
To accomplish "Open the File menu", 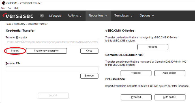I will [x=3, y=8].
